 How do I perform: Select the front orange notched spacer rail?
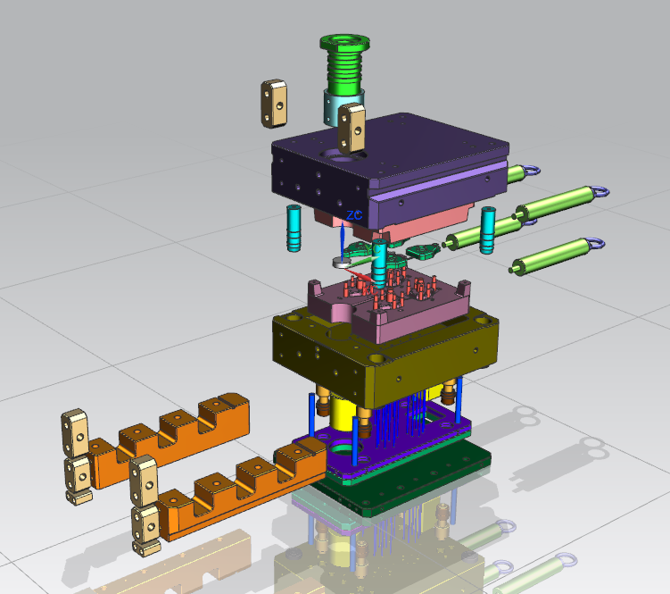(x=244, y=490)
